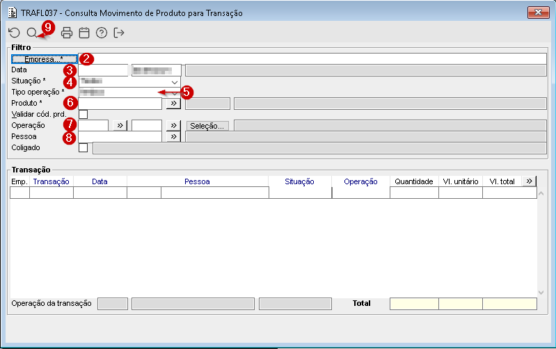The image size is (556, 349).
Task: Click the grid scroll up arrow
Action: (541, 193)
